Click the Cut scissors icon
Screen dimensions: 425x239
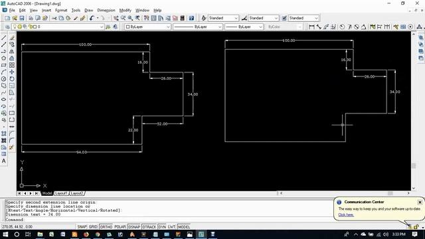point(54,18)
